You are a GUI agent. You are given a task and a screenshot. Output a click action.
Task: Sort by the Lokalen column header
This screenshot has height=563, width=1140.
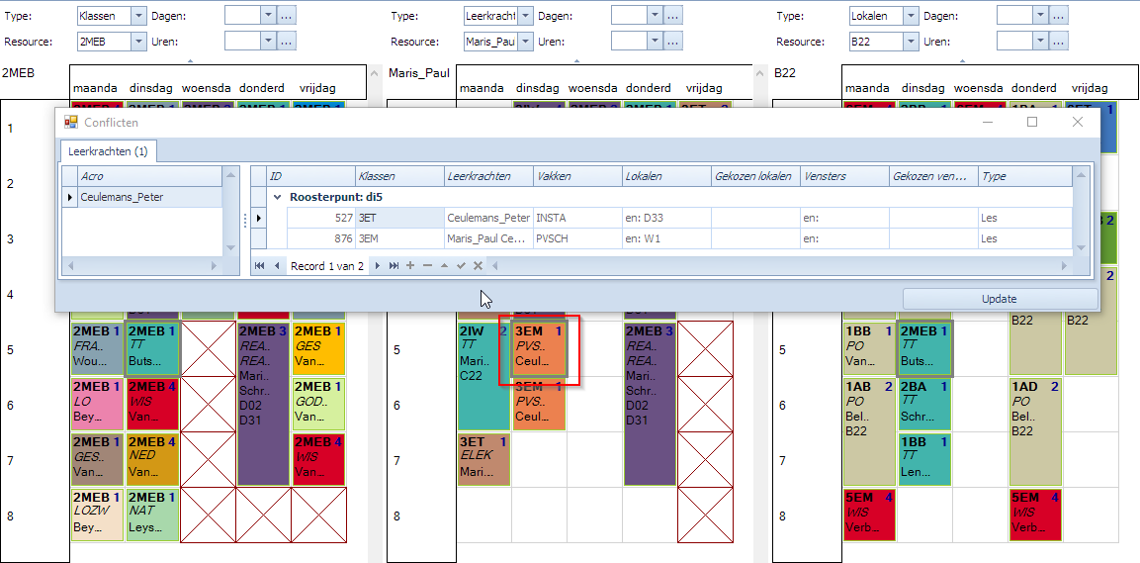666,176
